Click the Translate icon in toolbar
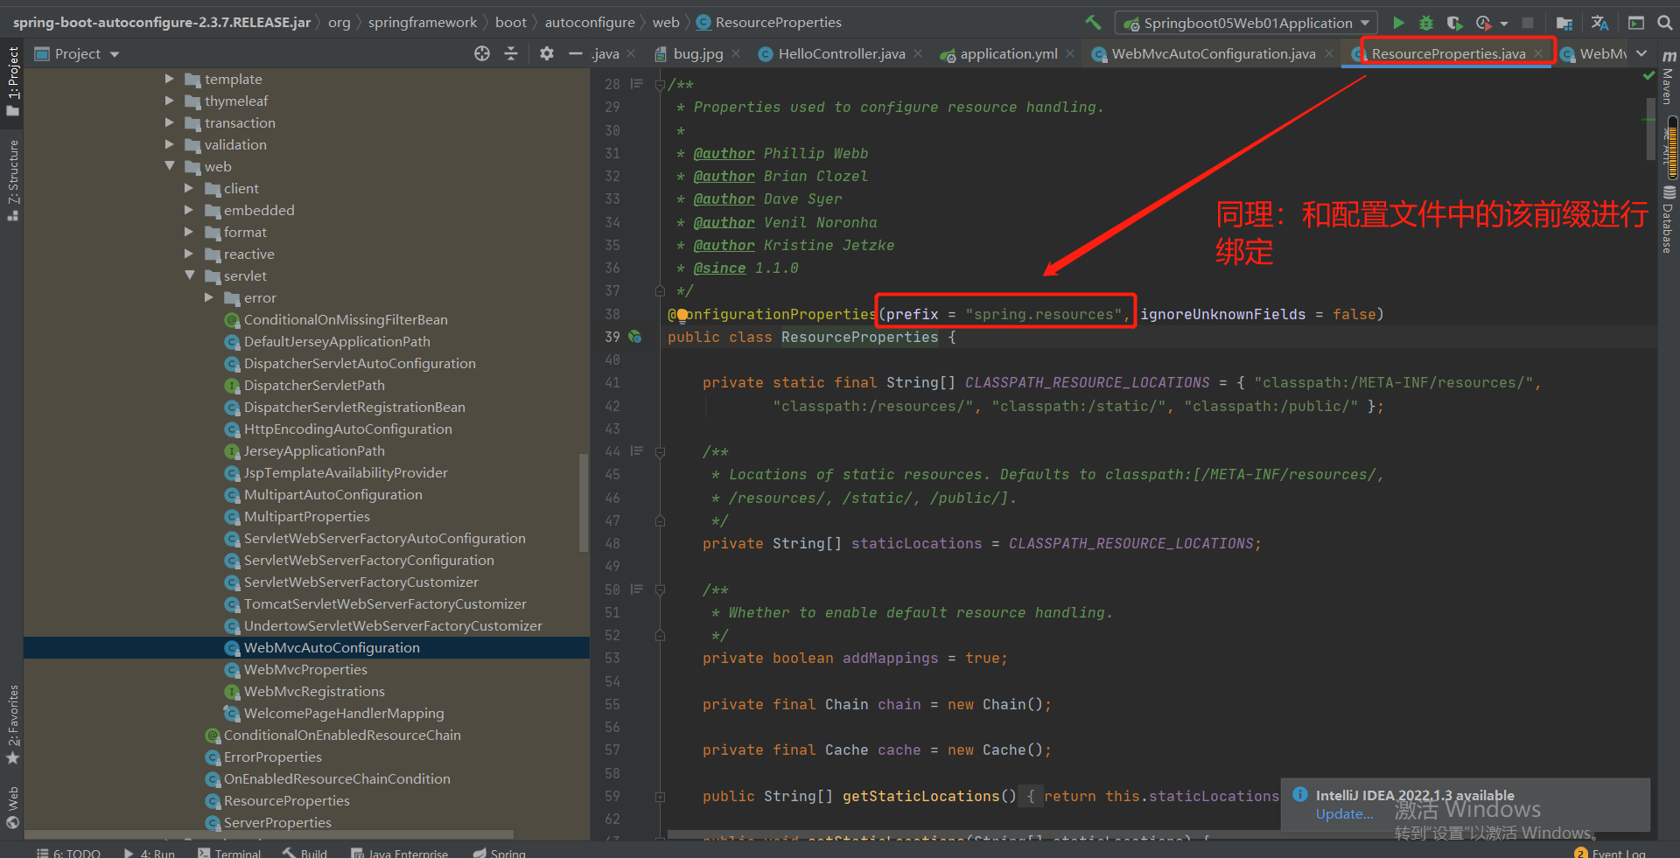Viewport: 1680px width, 858px height. 1600,23
